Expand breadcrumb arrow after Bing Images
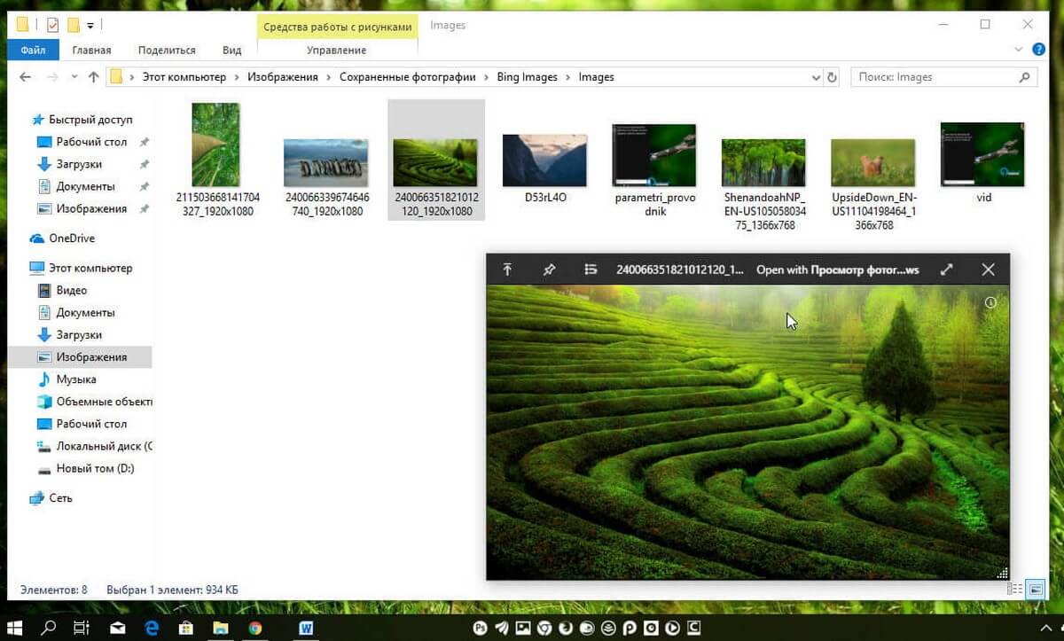 [568, 77]
